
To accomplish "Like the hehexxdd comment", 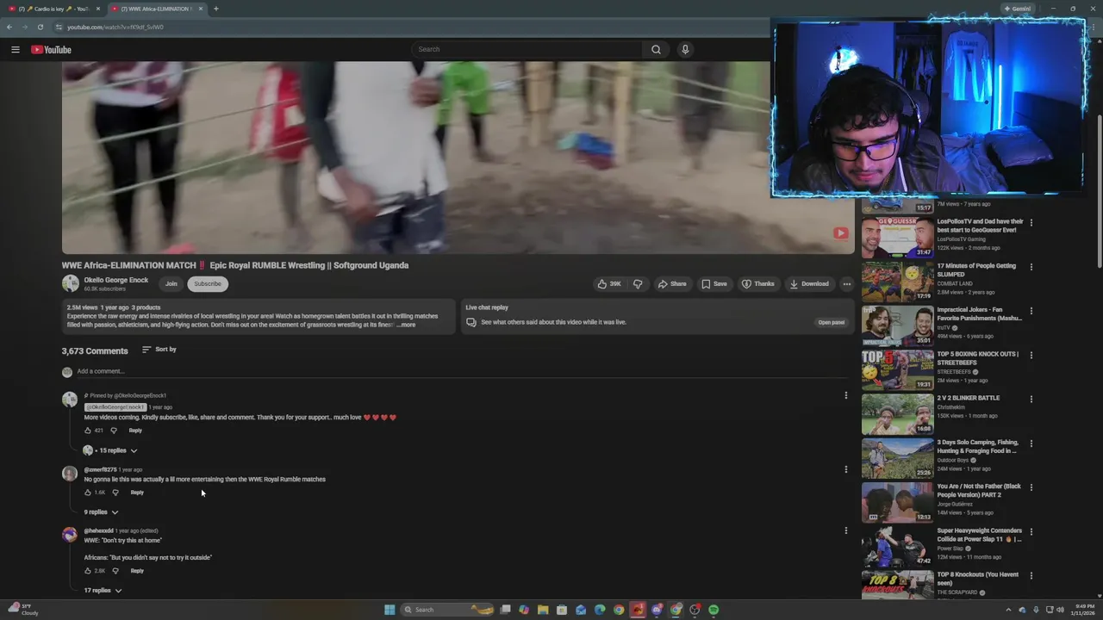I will click(88, 571).
